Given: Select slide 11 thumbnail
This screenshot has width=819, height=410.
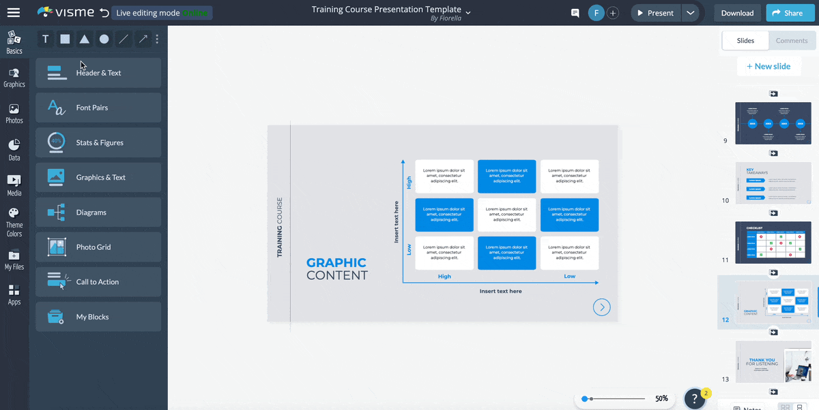Looking at the screenshot, I should [773, 242].
